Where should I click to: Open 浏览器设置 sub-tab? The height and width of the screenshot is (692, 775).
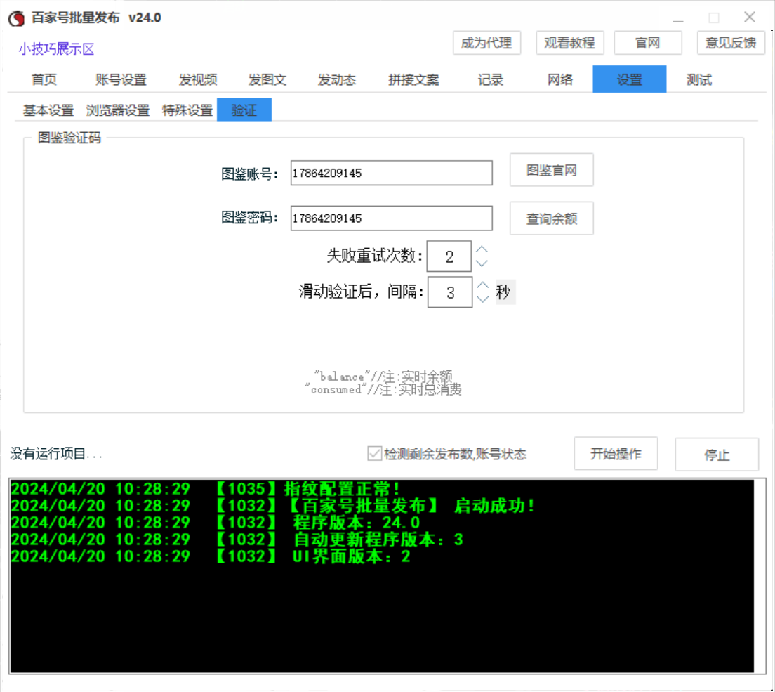pos(118,110)
